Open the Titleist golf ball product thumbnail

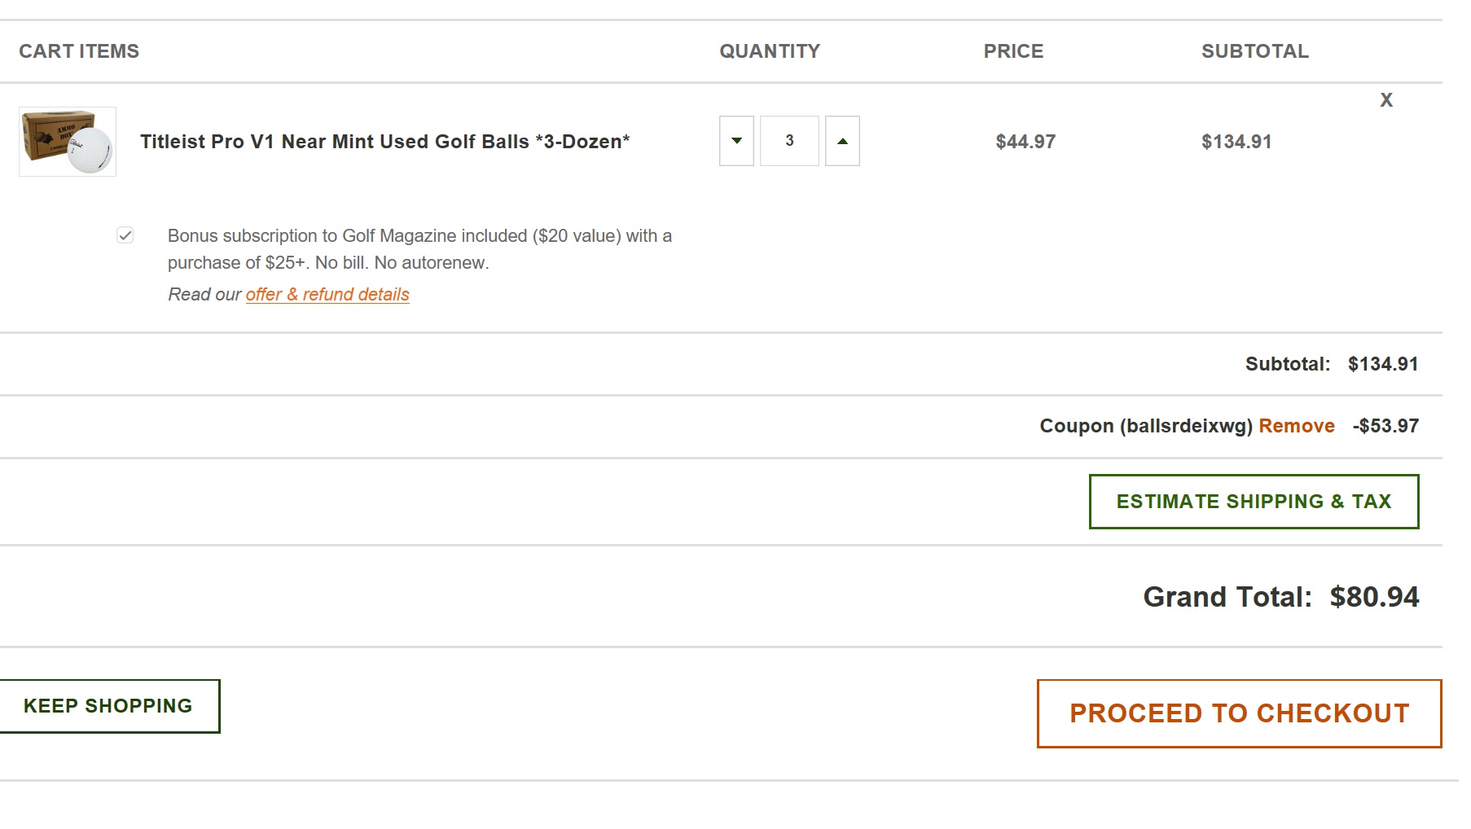point(68,142)
